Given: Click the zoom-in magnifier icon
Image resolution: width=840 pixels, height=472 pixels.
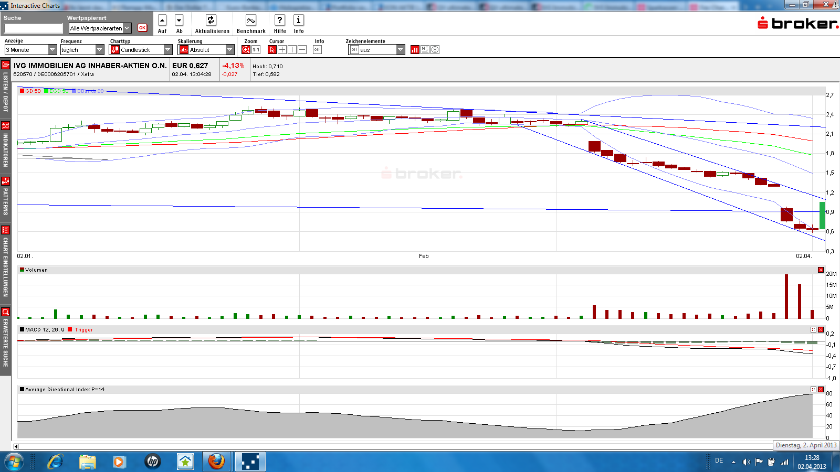Looking at the screenshot, I should coord(246,50).
